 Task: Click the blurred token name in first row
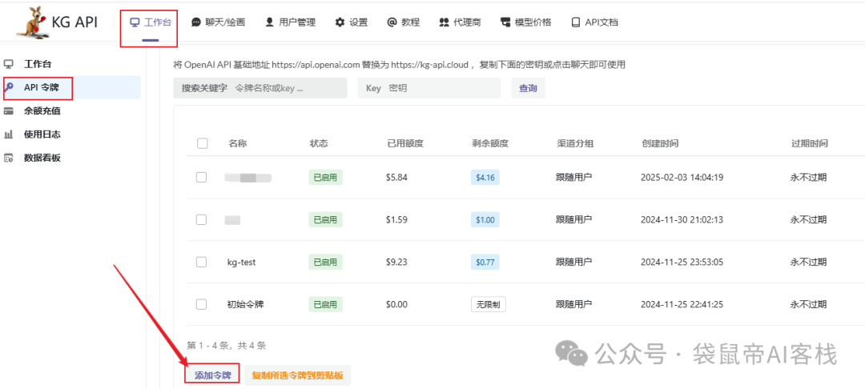tap(247, 178)
